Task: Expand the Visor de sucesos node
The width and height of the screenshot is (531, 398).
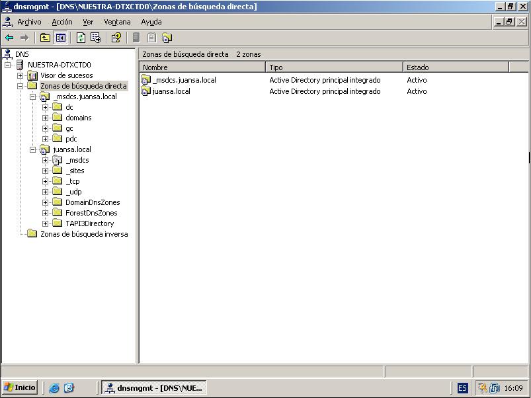Action: click(20, 75)
